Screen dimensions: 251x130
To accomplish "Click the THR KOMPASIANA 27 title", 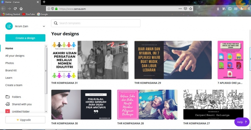I will pyautogui.click(x=197, y=123).
